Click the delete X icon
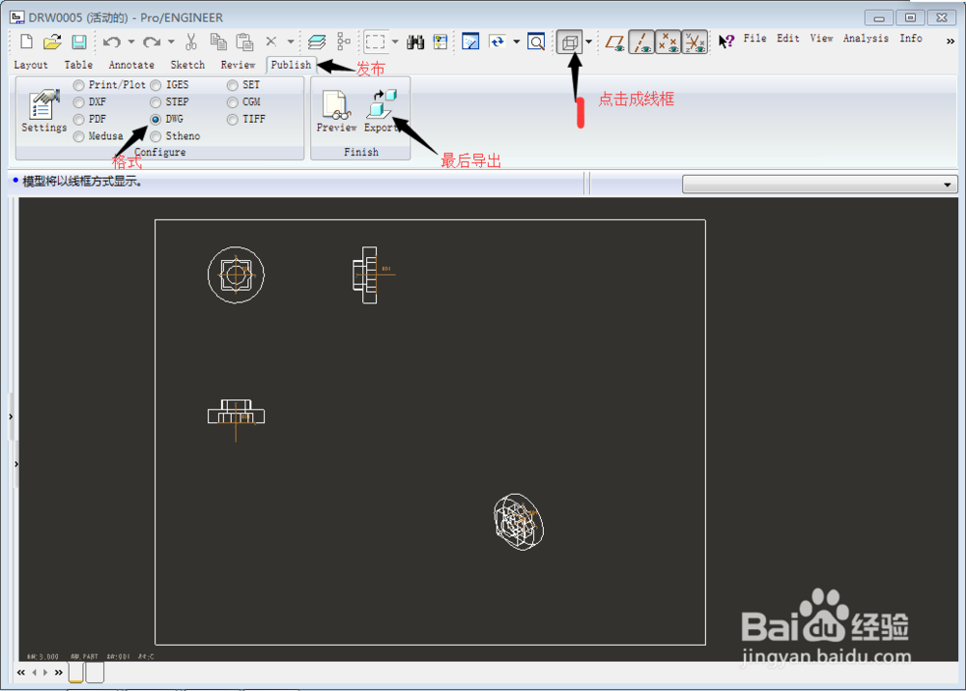The width and height of the screenshot is (966, 691). 271,42
